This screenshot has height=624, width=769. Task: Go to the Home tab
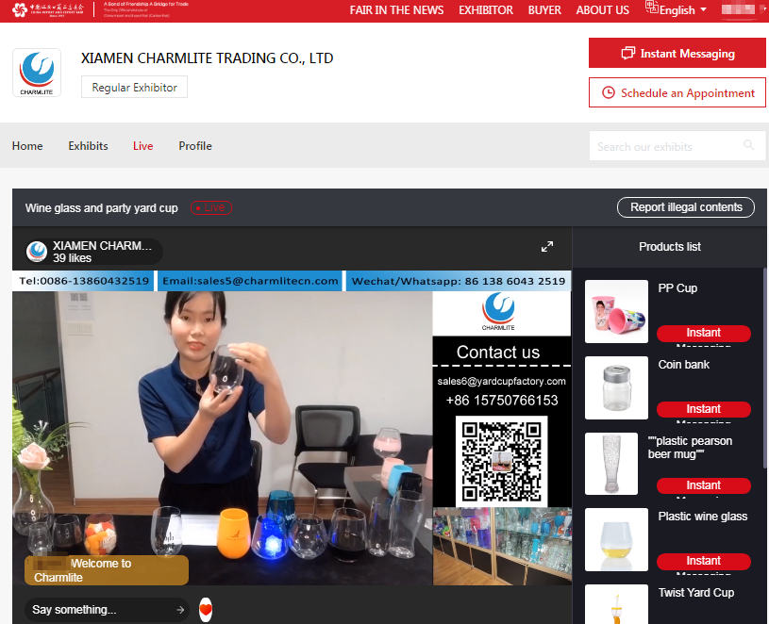(x=27, y=146)
